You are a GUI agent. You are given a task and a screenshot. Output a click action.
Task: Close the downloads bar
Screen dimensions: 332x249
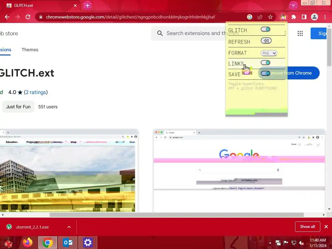coord(326,227)
